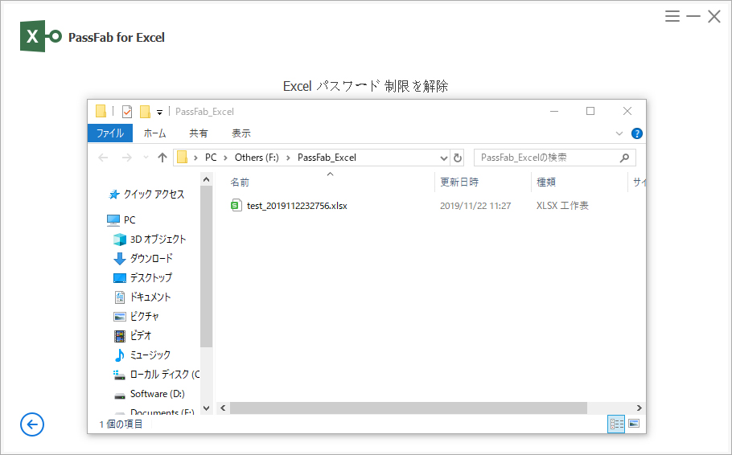
Task: Click the new folder icon in quick access toolbar
Action: (x=145, y=112)
